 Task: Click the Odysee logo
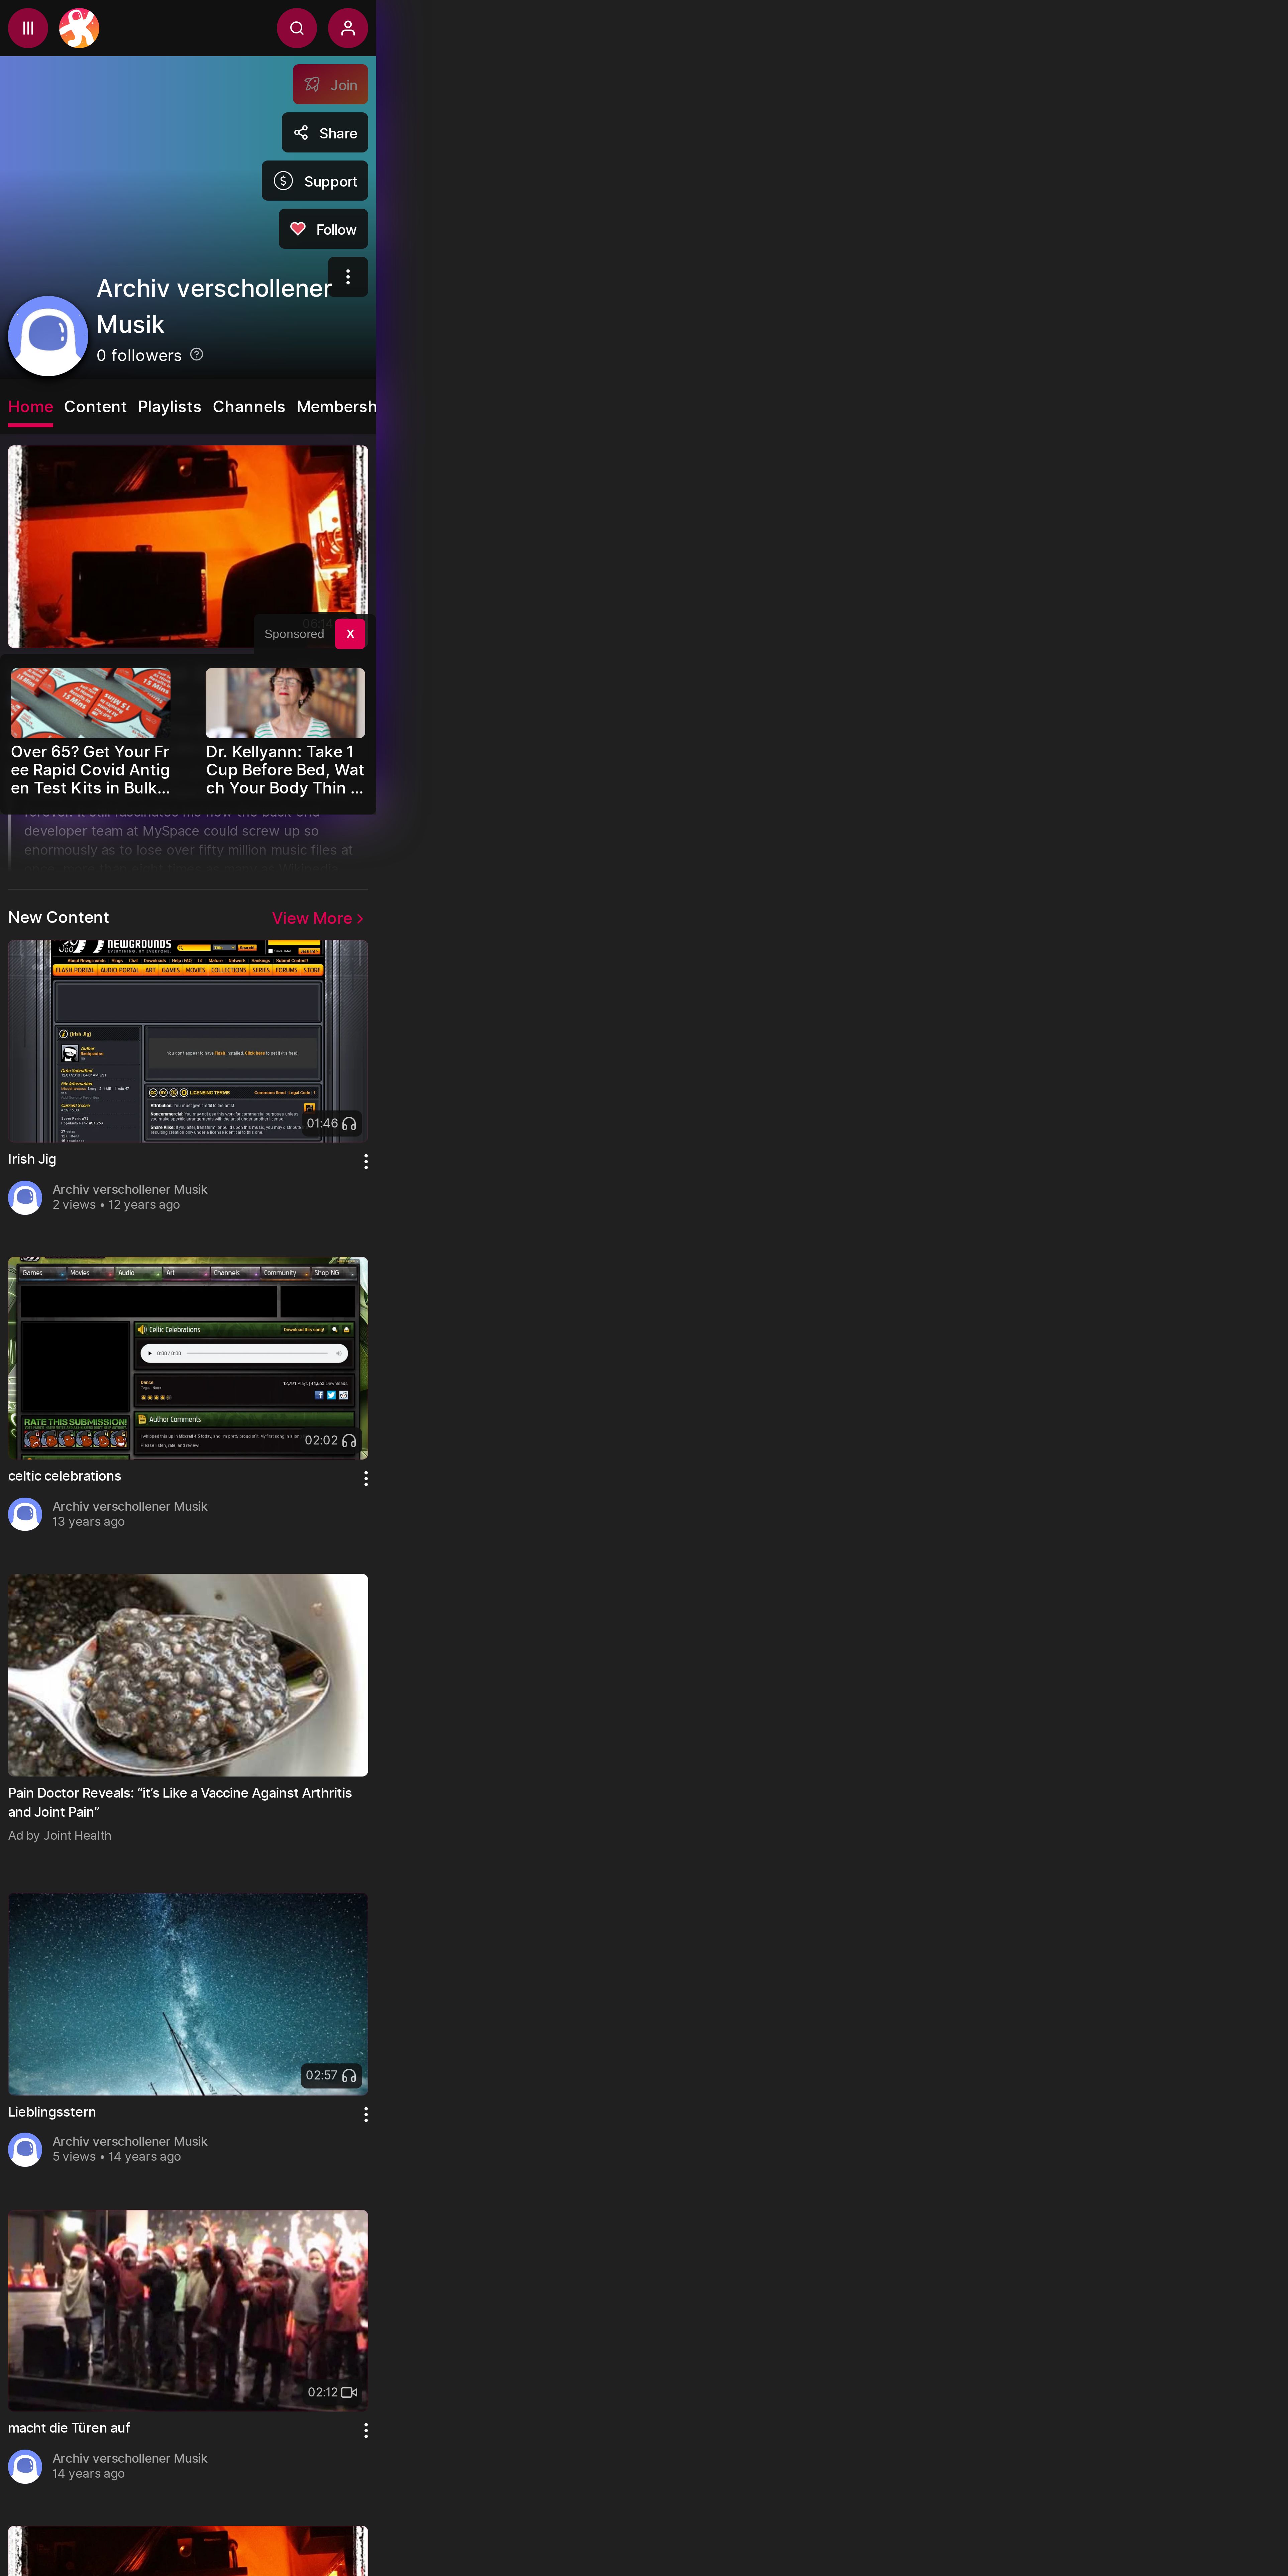[79, 28]
